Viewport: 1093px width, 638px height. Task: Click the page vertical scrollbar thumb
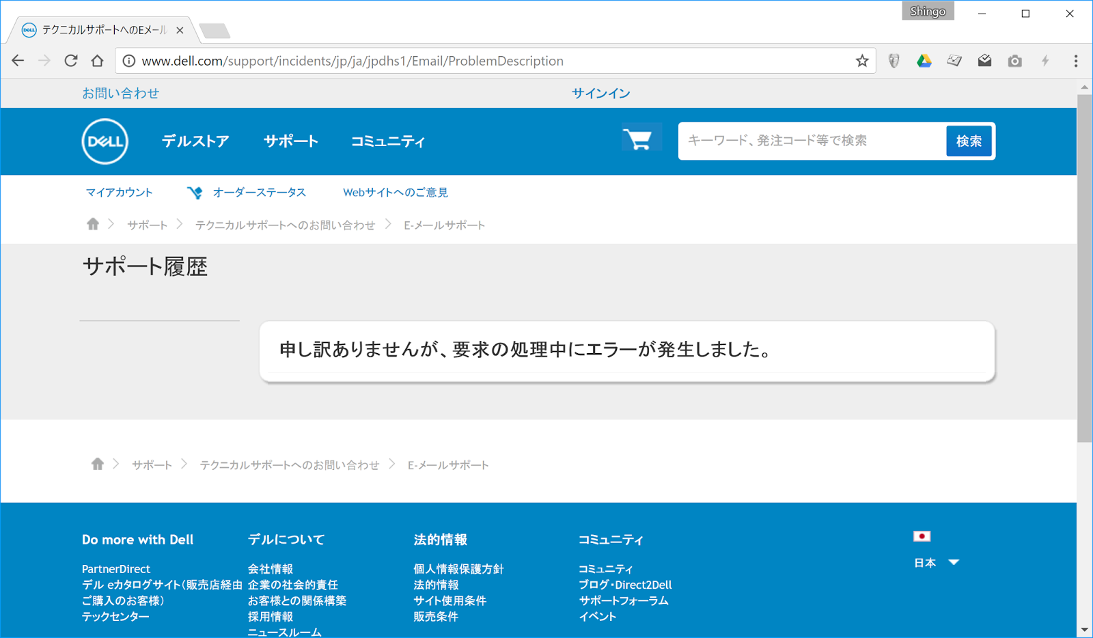[x=1084, y=268]
